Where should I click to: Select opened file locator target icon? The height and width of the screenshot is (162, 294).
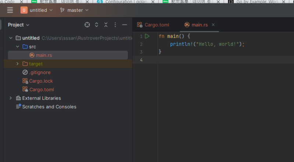coord(87,25)
